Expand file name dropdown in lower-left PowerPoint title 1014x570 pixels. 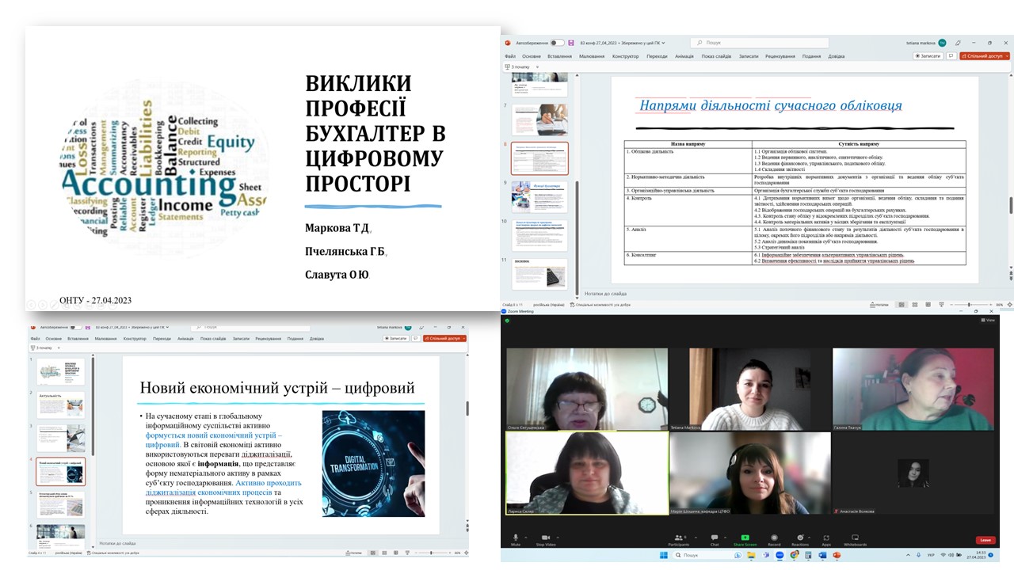pyautogui.click(x=167, y=327)
